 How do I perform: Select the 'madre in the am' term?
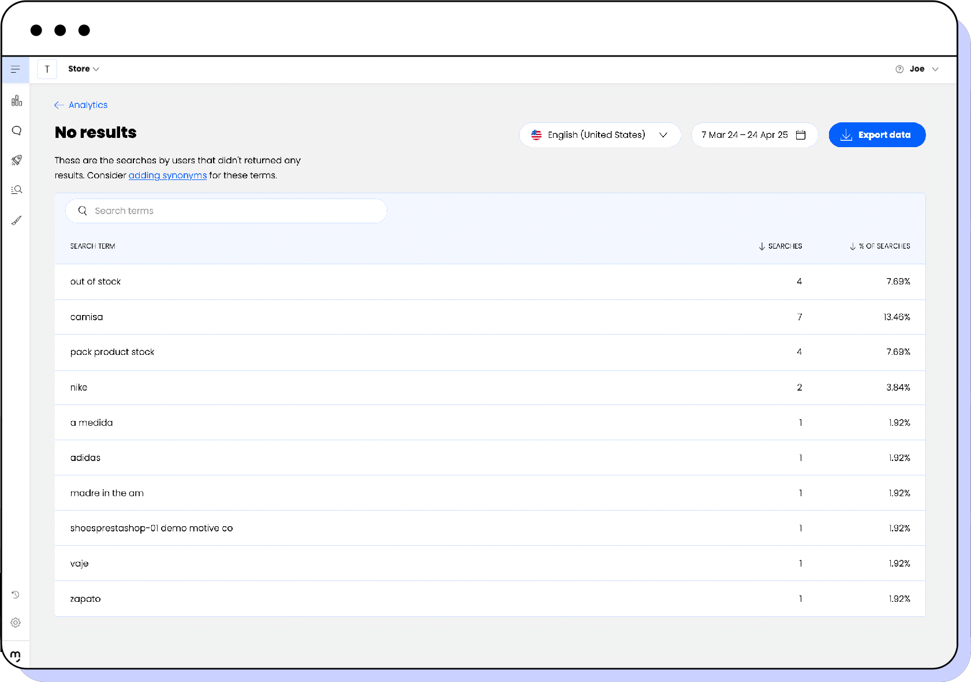tap(107, 493)
